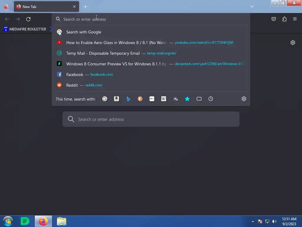Screen dimensions: 302x227
Task: Search this time with DuckDuckGo
Action: 140,99
